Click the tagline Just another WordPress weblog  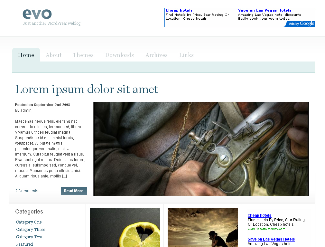click(51, 23)
